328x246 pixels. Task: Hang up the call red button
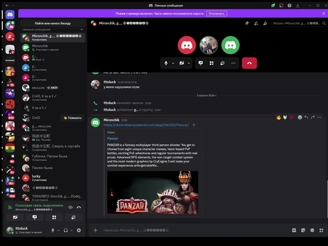pos(249,63)
